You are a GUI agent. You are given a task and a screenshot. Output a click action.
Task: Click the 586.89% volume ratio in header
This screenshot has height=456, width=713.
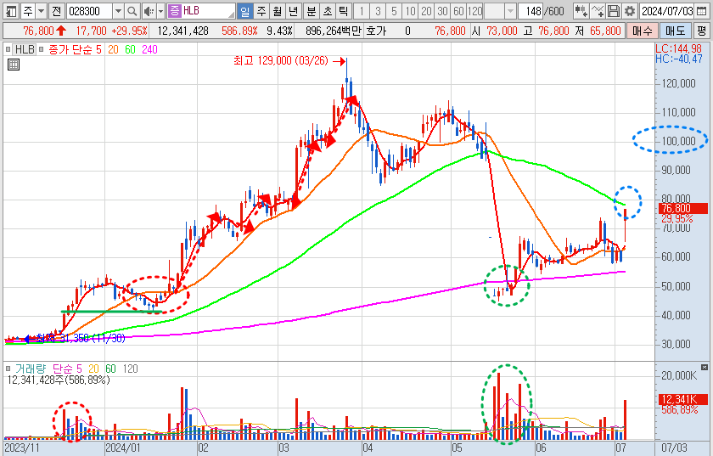[x=239, y=31]
